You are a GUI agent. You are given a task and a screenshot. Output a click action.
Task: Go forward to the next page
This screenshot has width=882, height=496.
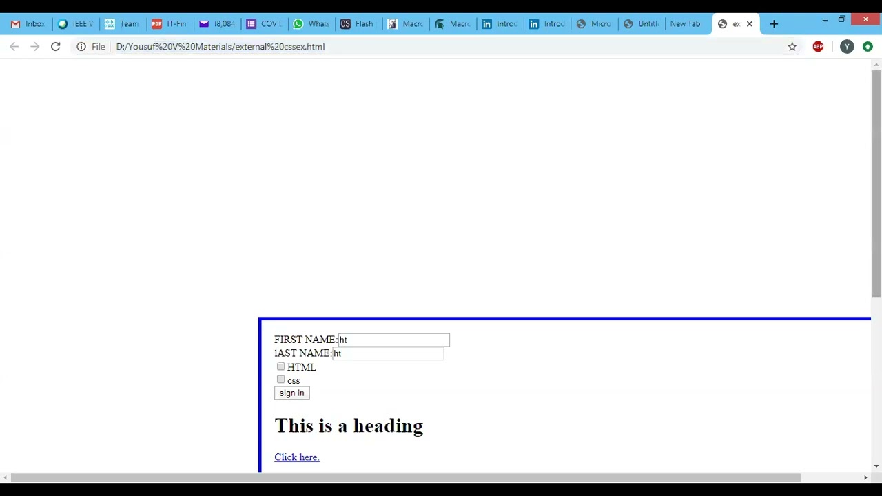pyautogui.click(x=34, y=46)
